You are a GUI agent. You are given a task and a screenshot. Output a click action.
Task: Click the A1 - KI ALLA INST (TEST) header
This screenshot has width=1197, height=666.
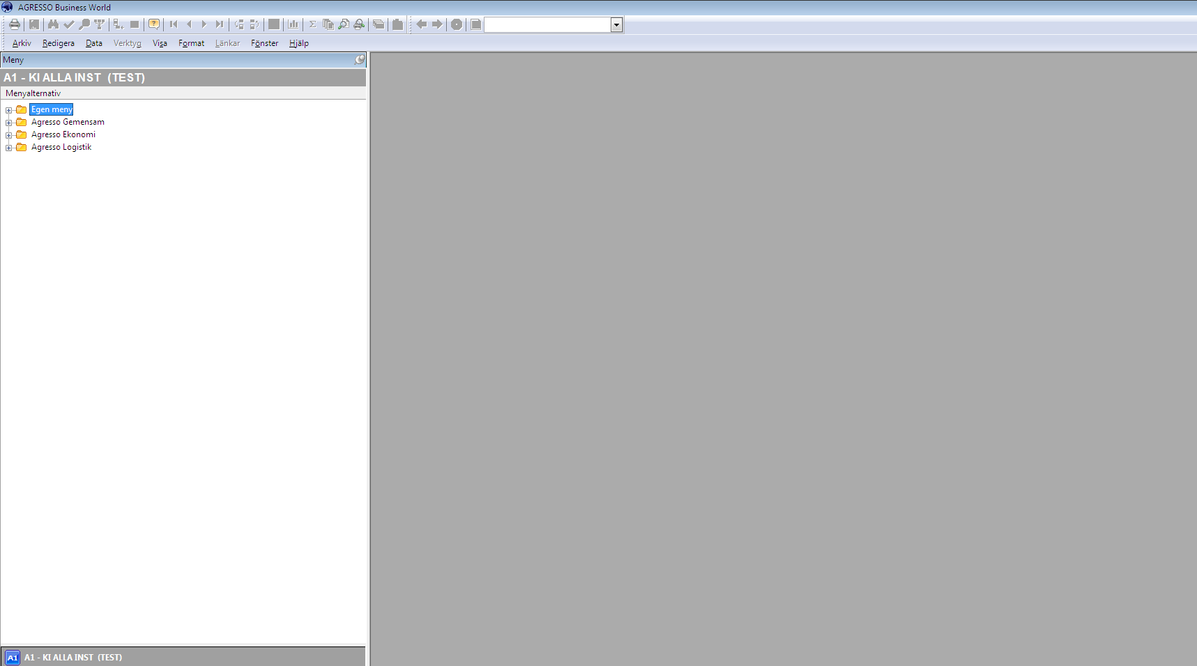pyautogui.click(x=183, y=77)
